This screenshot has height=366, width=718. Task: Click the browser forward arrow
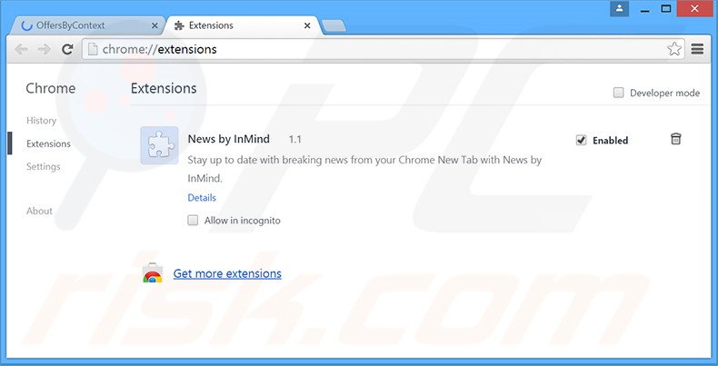tap(44, 49)
